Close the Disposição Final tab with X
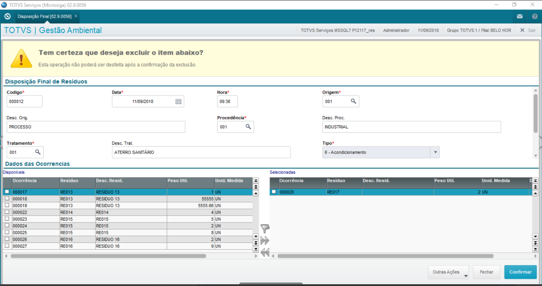 click(x=76, y=16)
